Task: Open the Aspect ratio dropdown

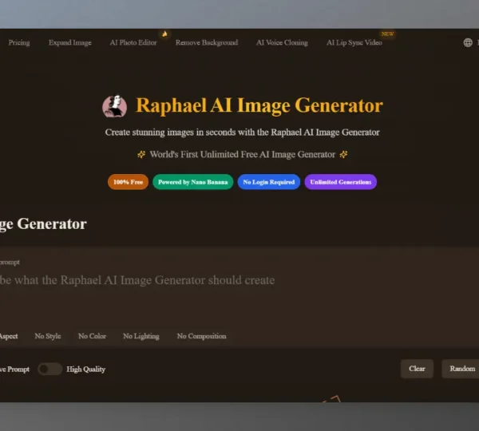Action: tap(9, 336)
